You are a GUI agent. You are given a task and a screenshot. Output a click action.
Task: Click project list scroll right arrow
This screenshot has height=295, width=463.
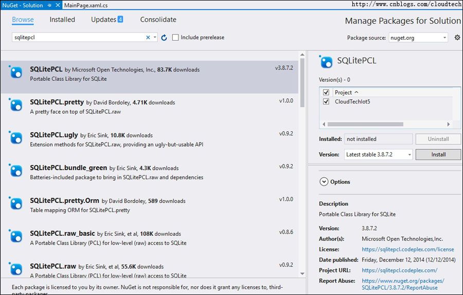click(x=449, y=124)
